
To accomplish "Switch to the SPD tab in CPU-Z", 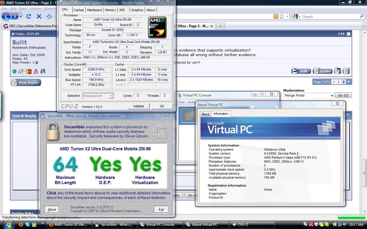I will (x=122, y=10).
